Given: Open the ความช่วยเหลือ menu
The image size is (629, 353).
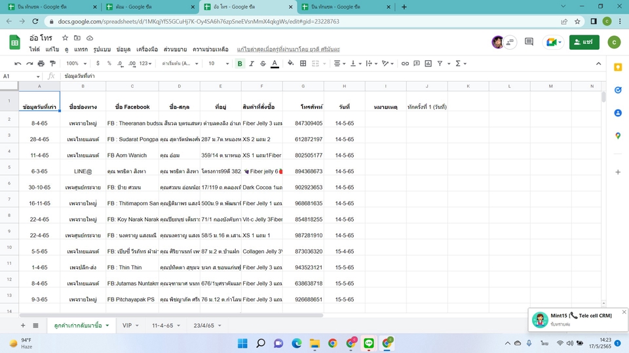Looking at the screenshot, I should click(210, 49).
